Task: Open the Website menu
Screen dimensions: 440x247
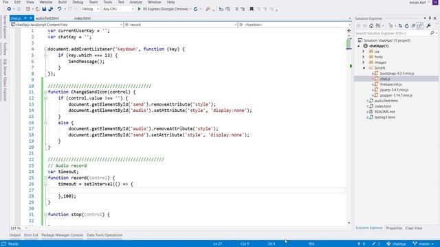Action: pos(46,2)
